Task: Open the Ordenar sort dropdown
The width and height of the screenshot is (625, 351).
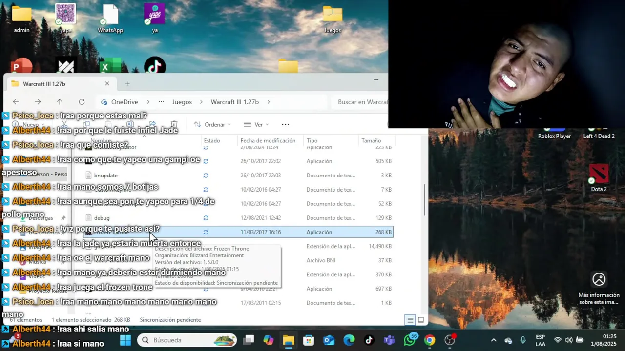Action: click(x=212, y=124)
